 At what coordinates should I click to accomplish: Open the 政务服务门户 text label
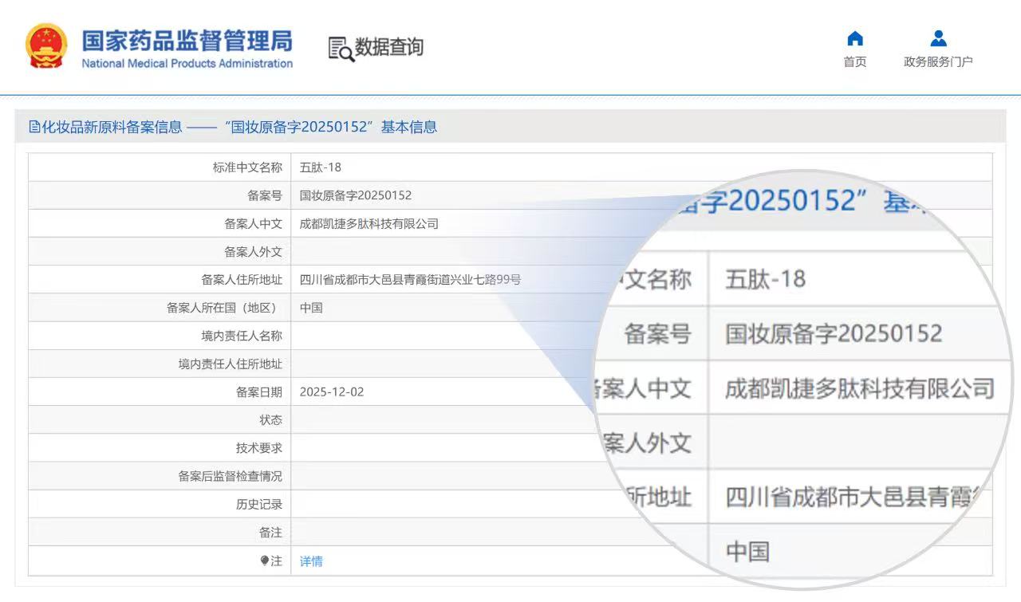[x=938, y=62]
